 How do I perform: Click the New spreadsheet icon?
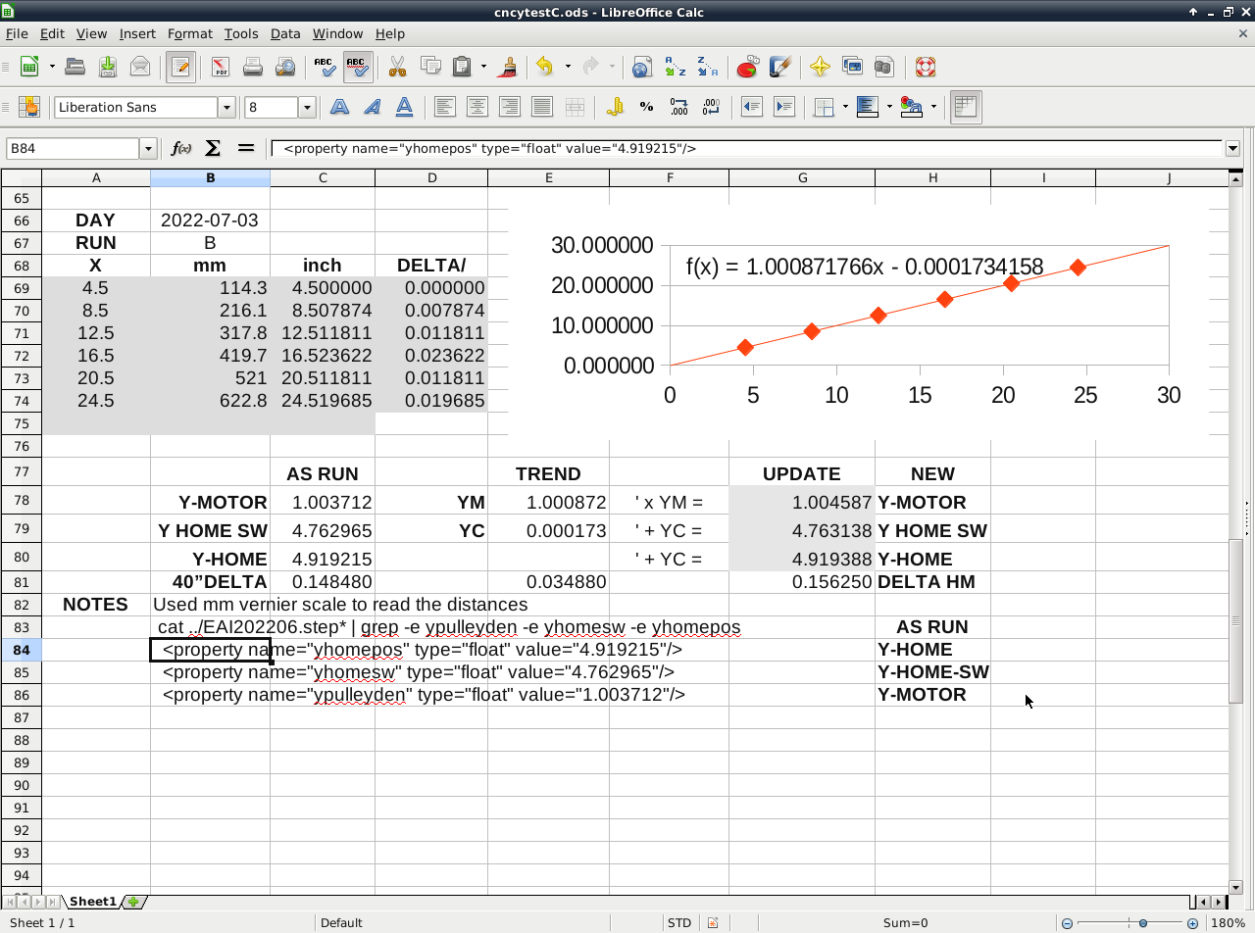(x=30, y=67)
